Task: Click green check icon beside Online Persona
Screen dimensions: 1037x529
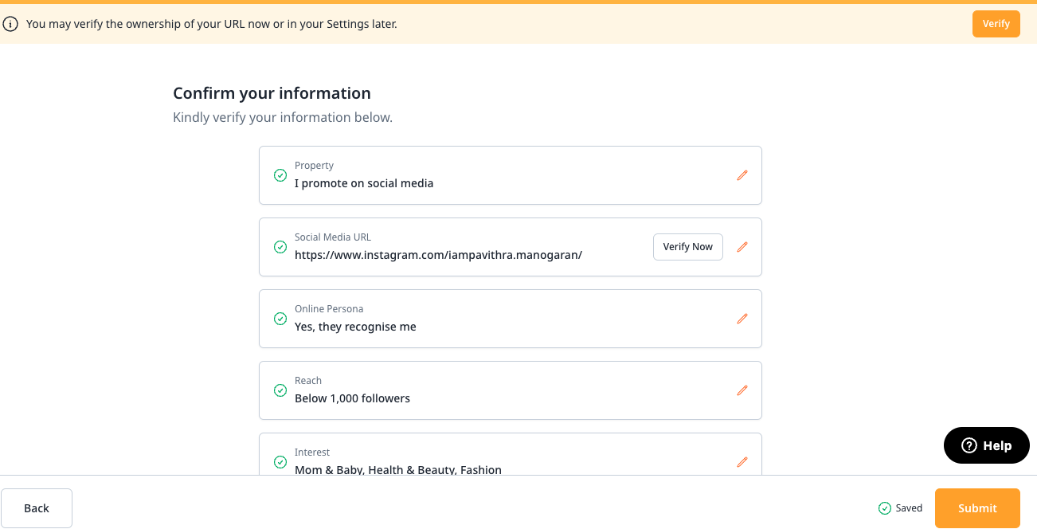Action: (280, 319)
